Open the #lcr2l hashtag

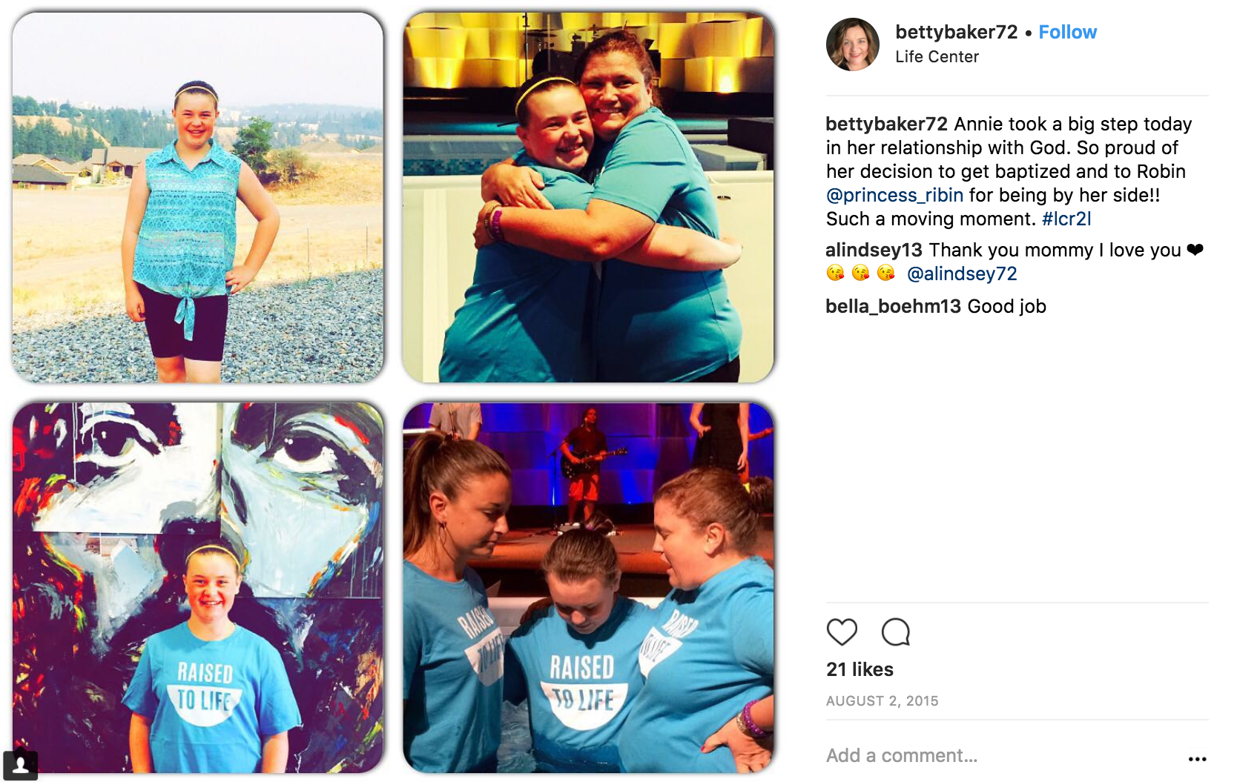pos(1066,219)
